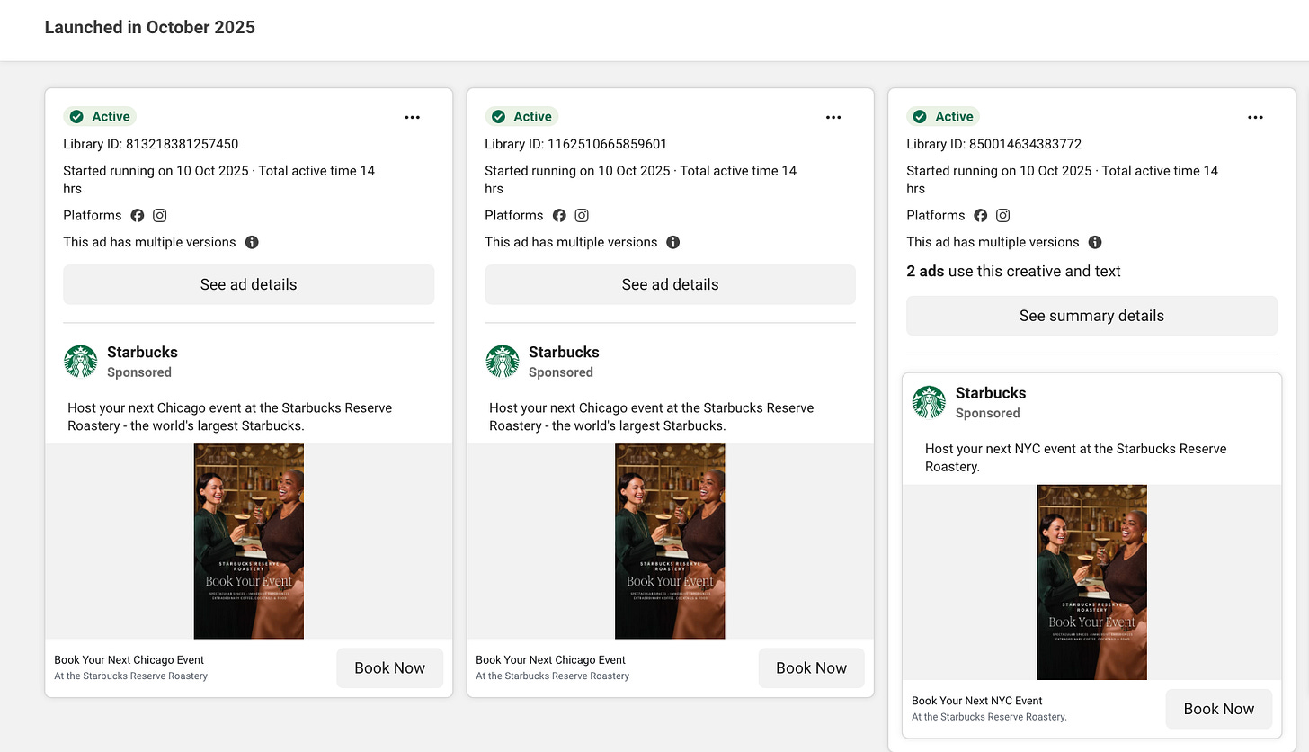Click Instagram platform icon on ad 850014634383772
The image size is (1309, 752).
coord(1003,215)
